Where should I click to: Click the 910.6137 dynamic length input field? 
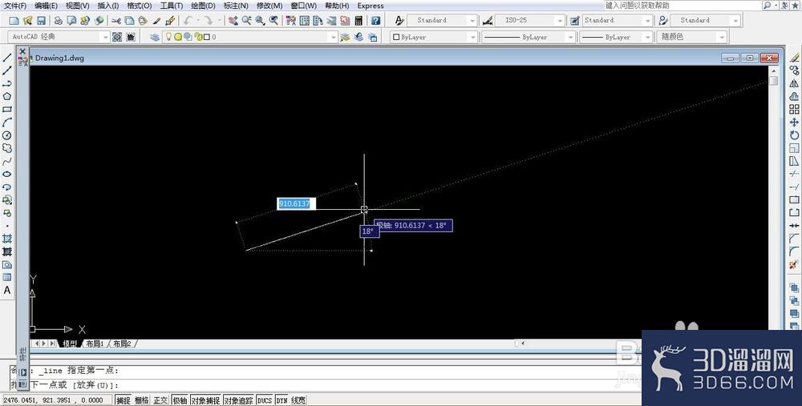[296, 203]
